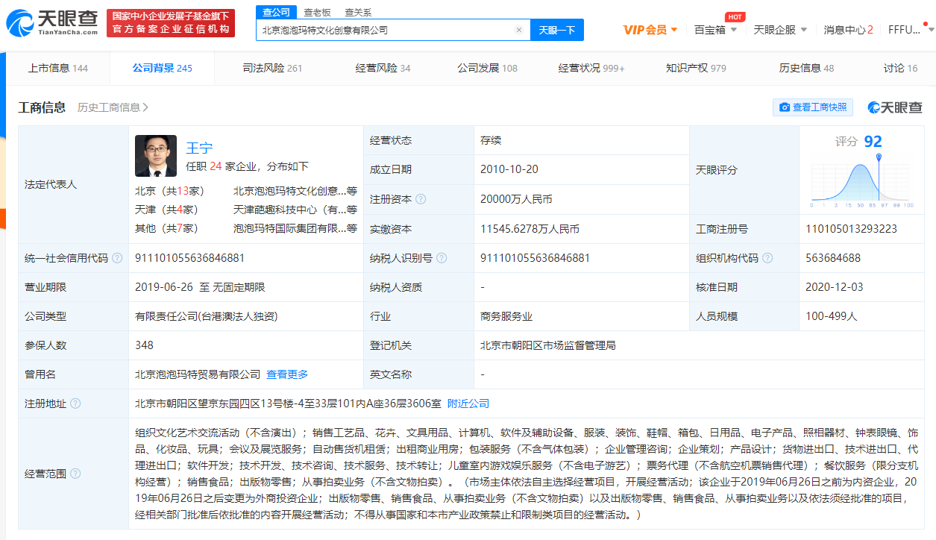Click the red 官方备案企业征信机构 banner
This screenshot has height=540, width=936.
pos(171,23)
